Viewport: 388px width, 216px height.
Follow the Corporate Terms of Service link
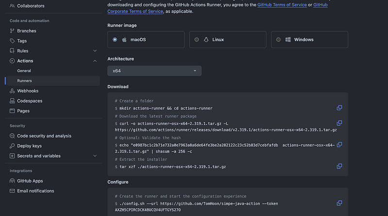(x=135, y=11)
